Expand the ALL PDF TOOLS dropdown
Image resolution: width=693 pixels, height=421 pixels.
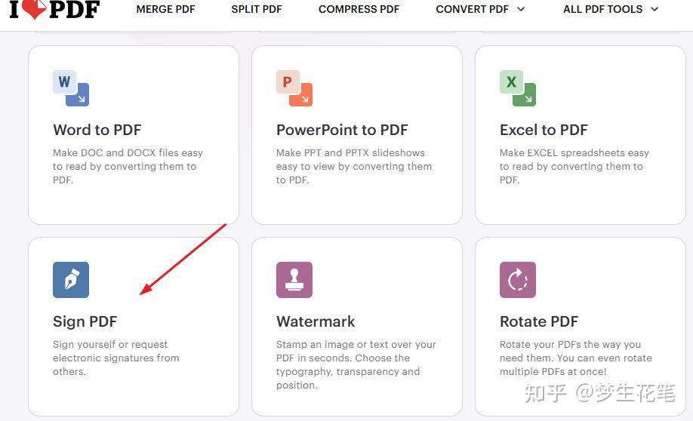click(x=602, y=9)
